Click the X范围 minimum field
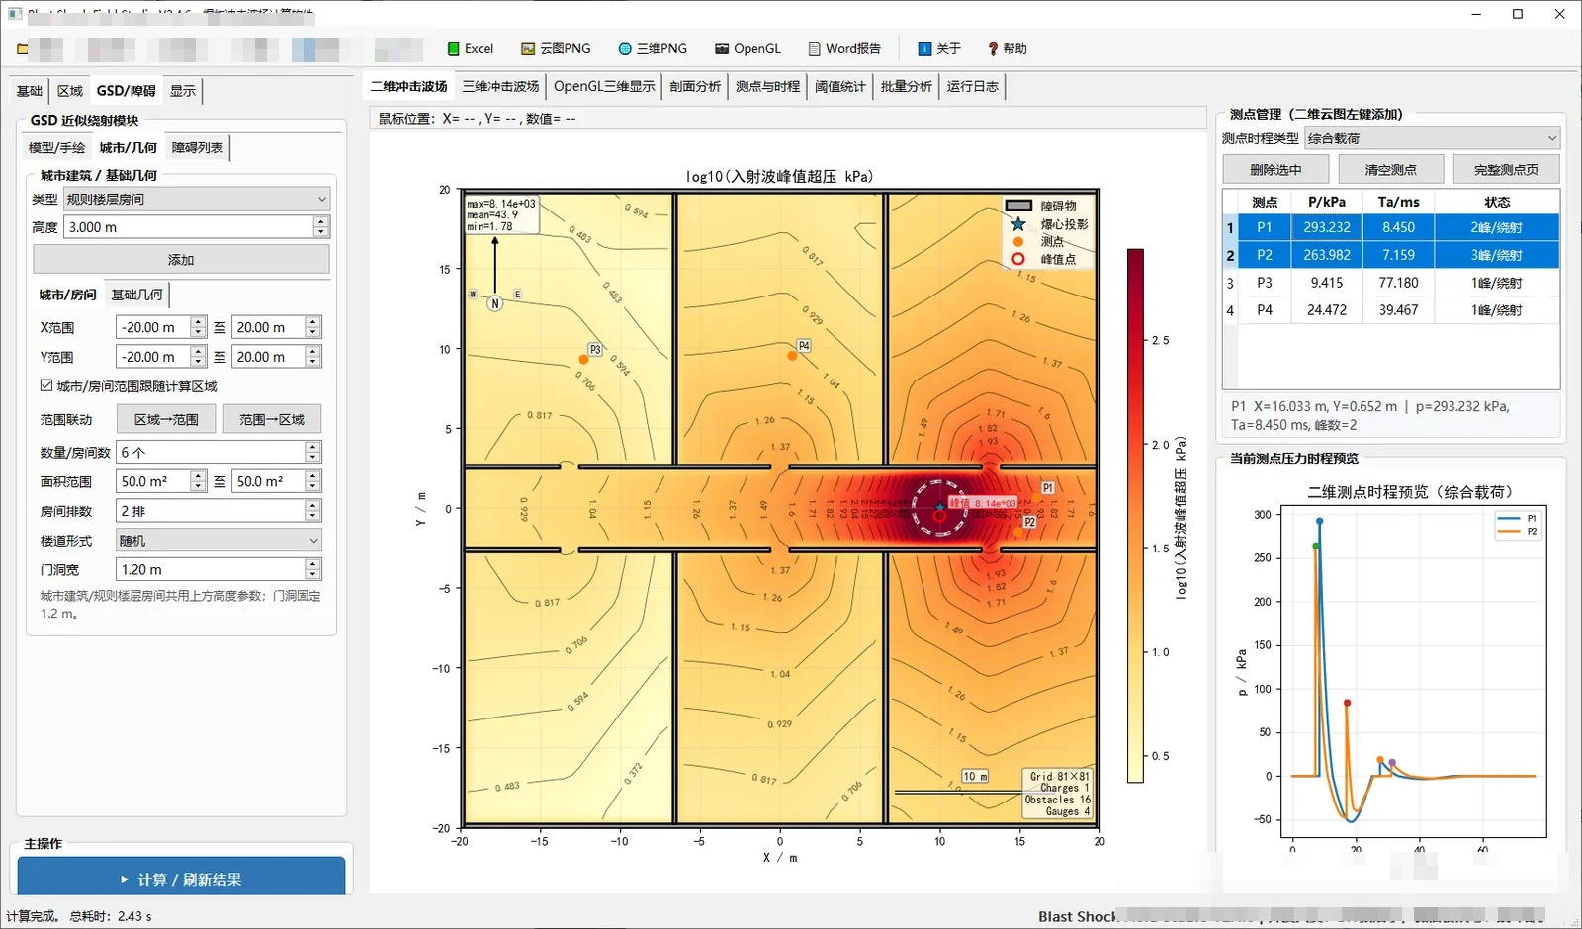The height and width of the screenshot is (929, 1582). [153, 327]
